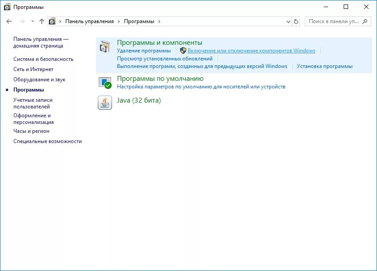The width and height of the screenshot is (377, 271).
Task: Open 'Java (32 бита)' link
Action: [139, 100]
